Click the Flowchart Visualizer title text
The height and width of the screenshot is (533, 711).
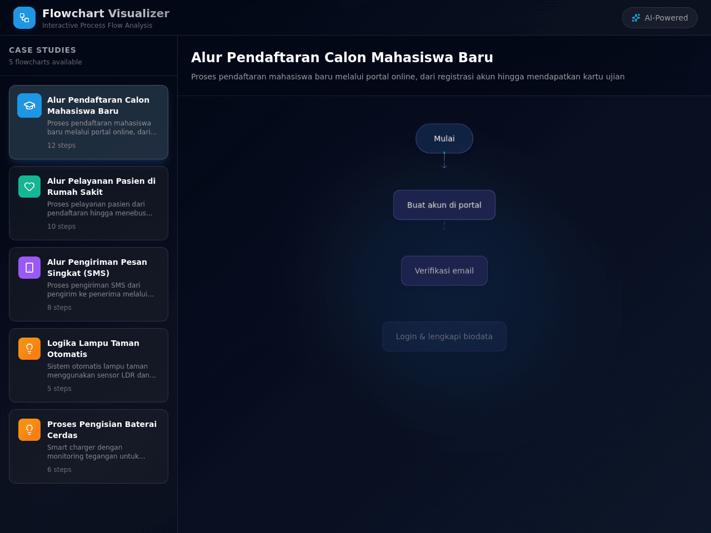click(106, 13)
